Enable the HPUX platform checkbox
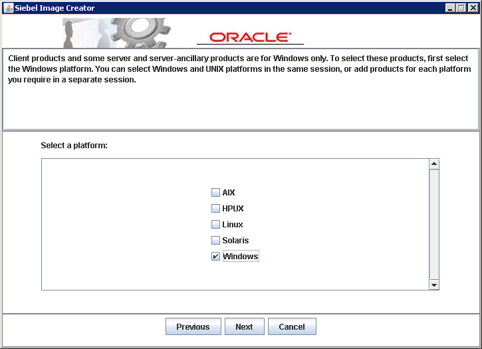 (x=215, y=209)
